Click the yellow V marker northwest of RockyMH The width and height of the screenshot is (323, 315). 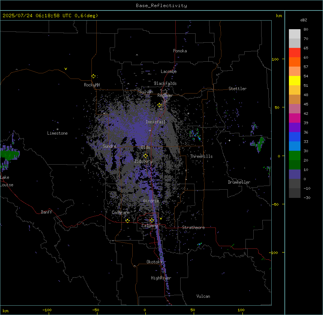66,69
